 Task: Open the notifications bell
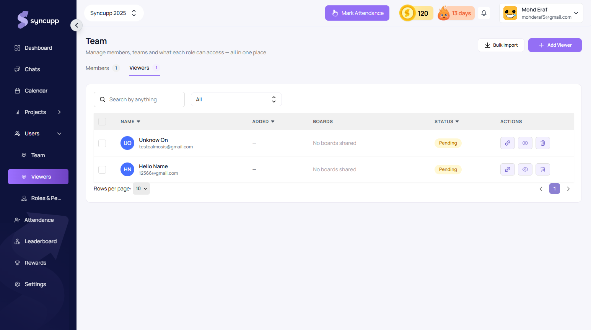click(x=484, y=13)
